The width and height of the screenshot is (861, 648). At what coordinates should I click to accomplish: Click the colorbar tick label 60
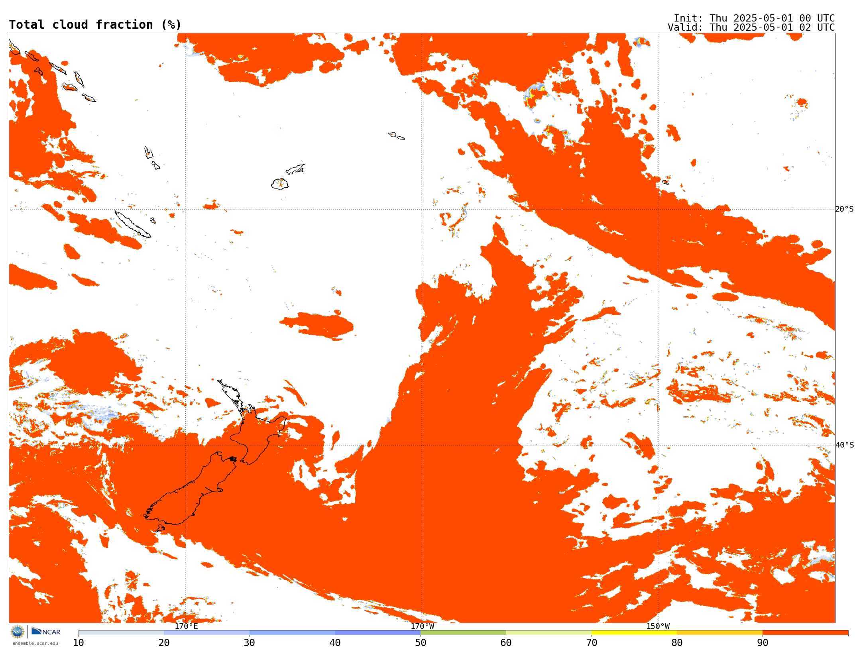tap(506, 642)
